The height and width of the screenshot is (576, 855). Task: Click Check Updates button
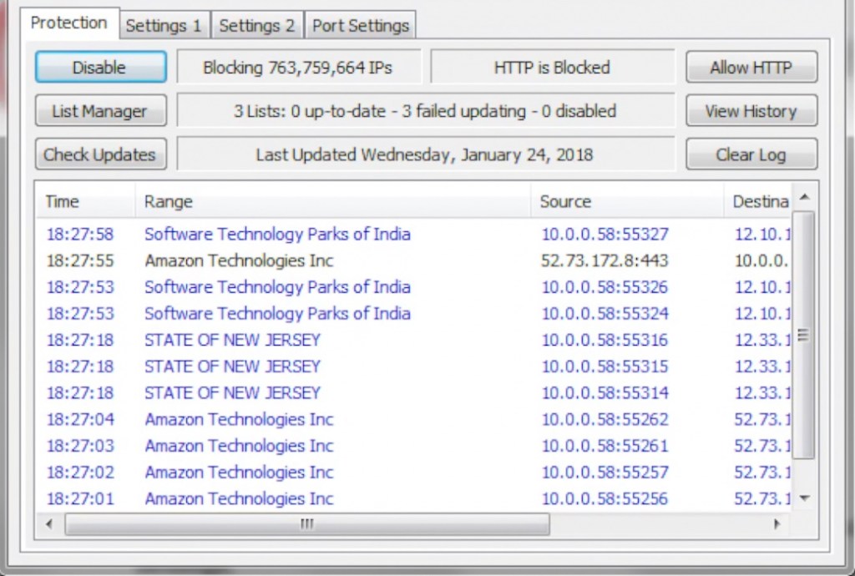coord(100,154)
